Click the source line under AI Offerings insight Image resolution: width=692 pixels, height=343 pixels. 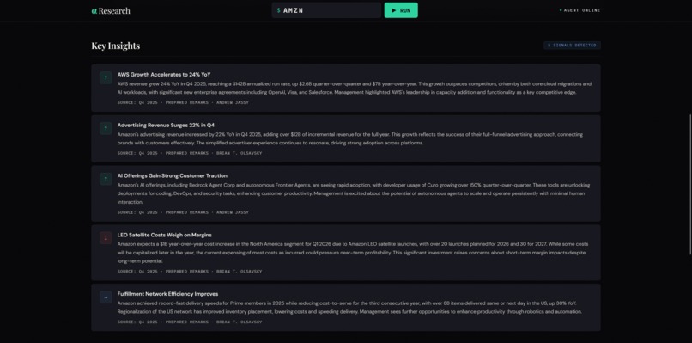183,212
